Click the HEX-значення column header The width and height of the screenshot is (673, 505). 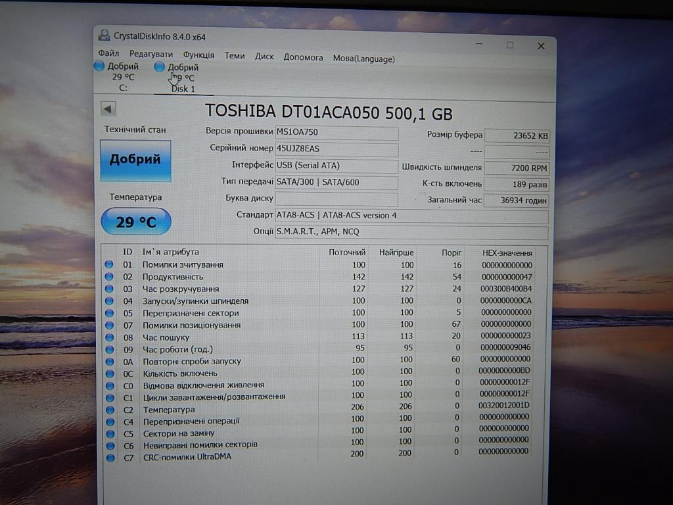[507, 253]
